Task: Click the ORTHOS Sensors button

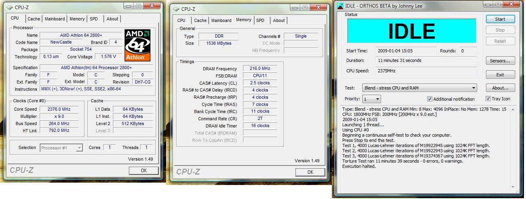Action: coord(500,61)
